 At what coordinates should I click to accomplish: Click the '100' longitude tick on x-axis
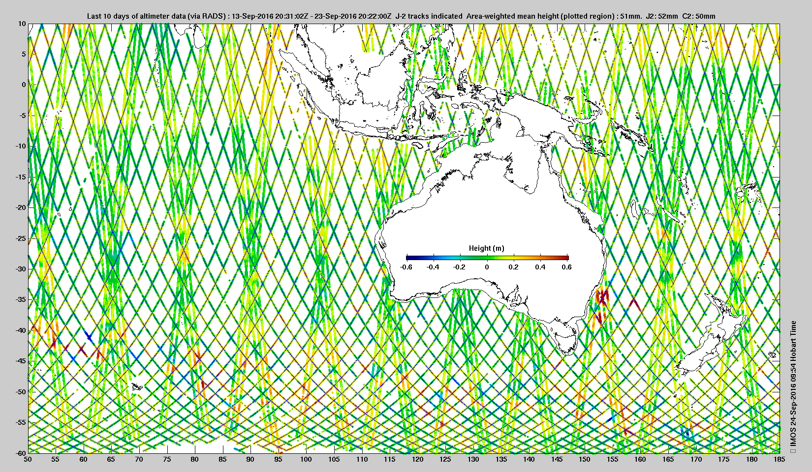coord(306,459)
